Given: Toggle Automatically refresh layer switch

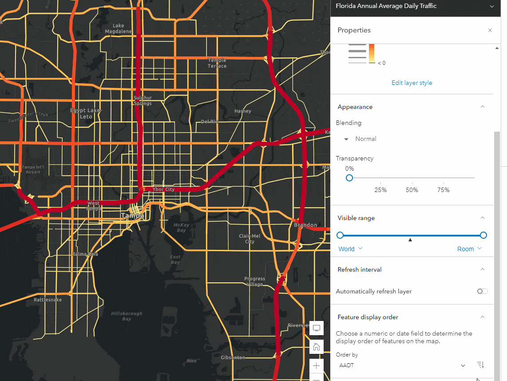Looking at the screenshot, I should [482, 291].
